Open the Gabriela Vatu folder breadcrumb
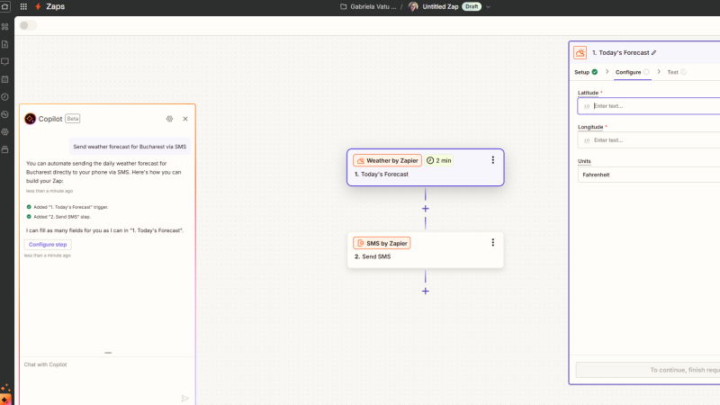 [x=373, y=6]
